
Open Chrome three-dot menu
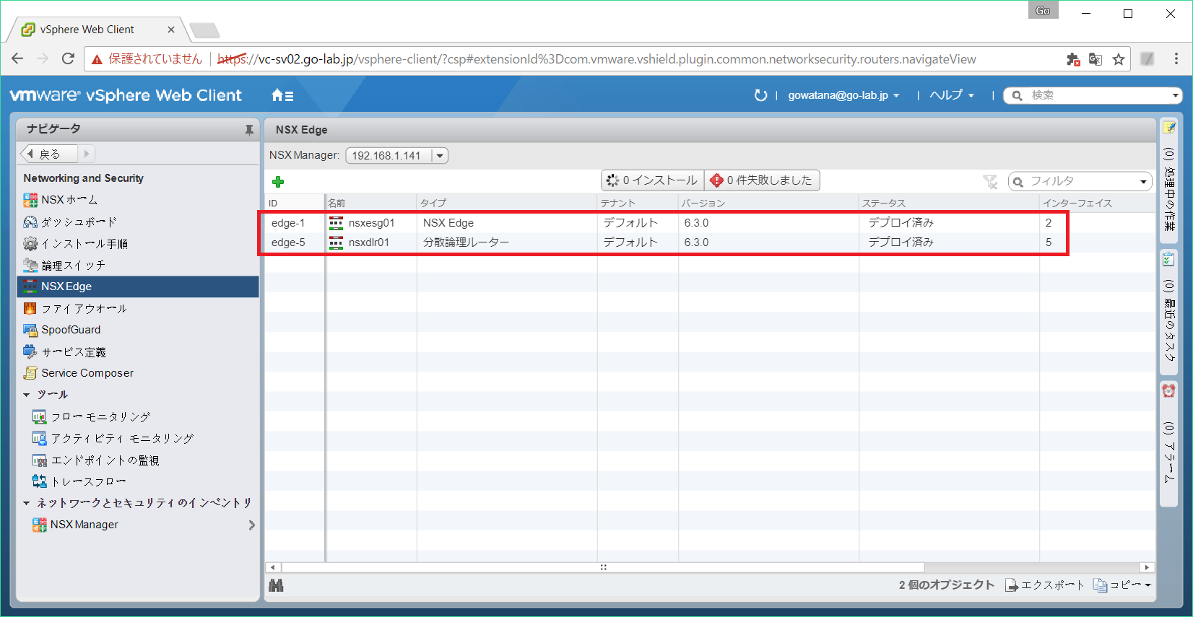(x=1176, y=59)
